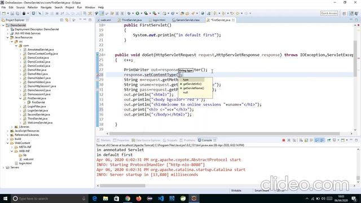Open the Source menu
361x203 pixels.
click(x=20, y=7)
